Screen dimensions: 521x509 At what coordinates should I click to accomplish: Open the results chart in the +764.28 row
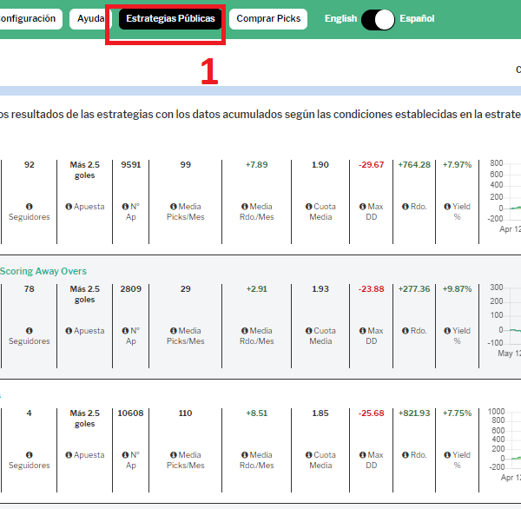coord(504,196)
